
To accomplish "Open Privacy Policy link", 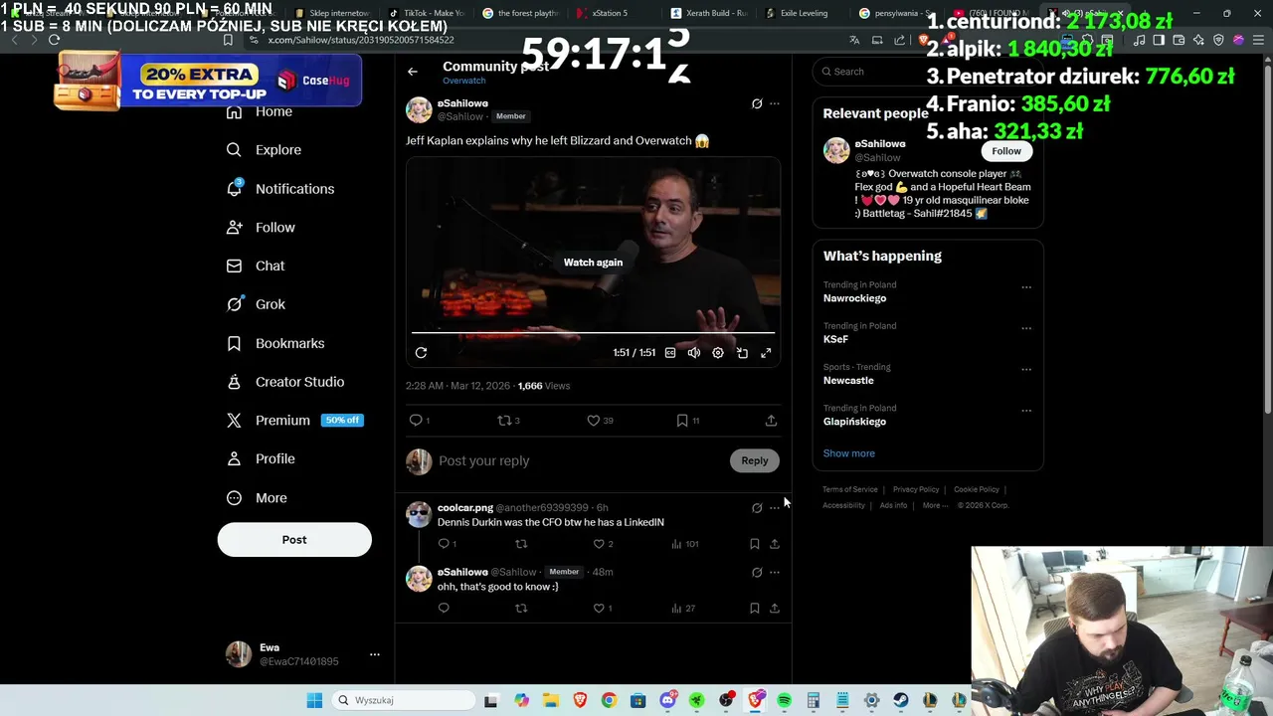I will click(916, 489).
